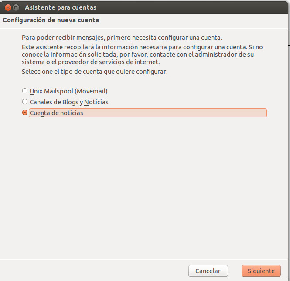Viewport: 290px width, 281px height.
Task: Click the maximize button in the title bar
Action: pyautogui.click(x=16, y=7)
